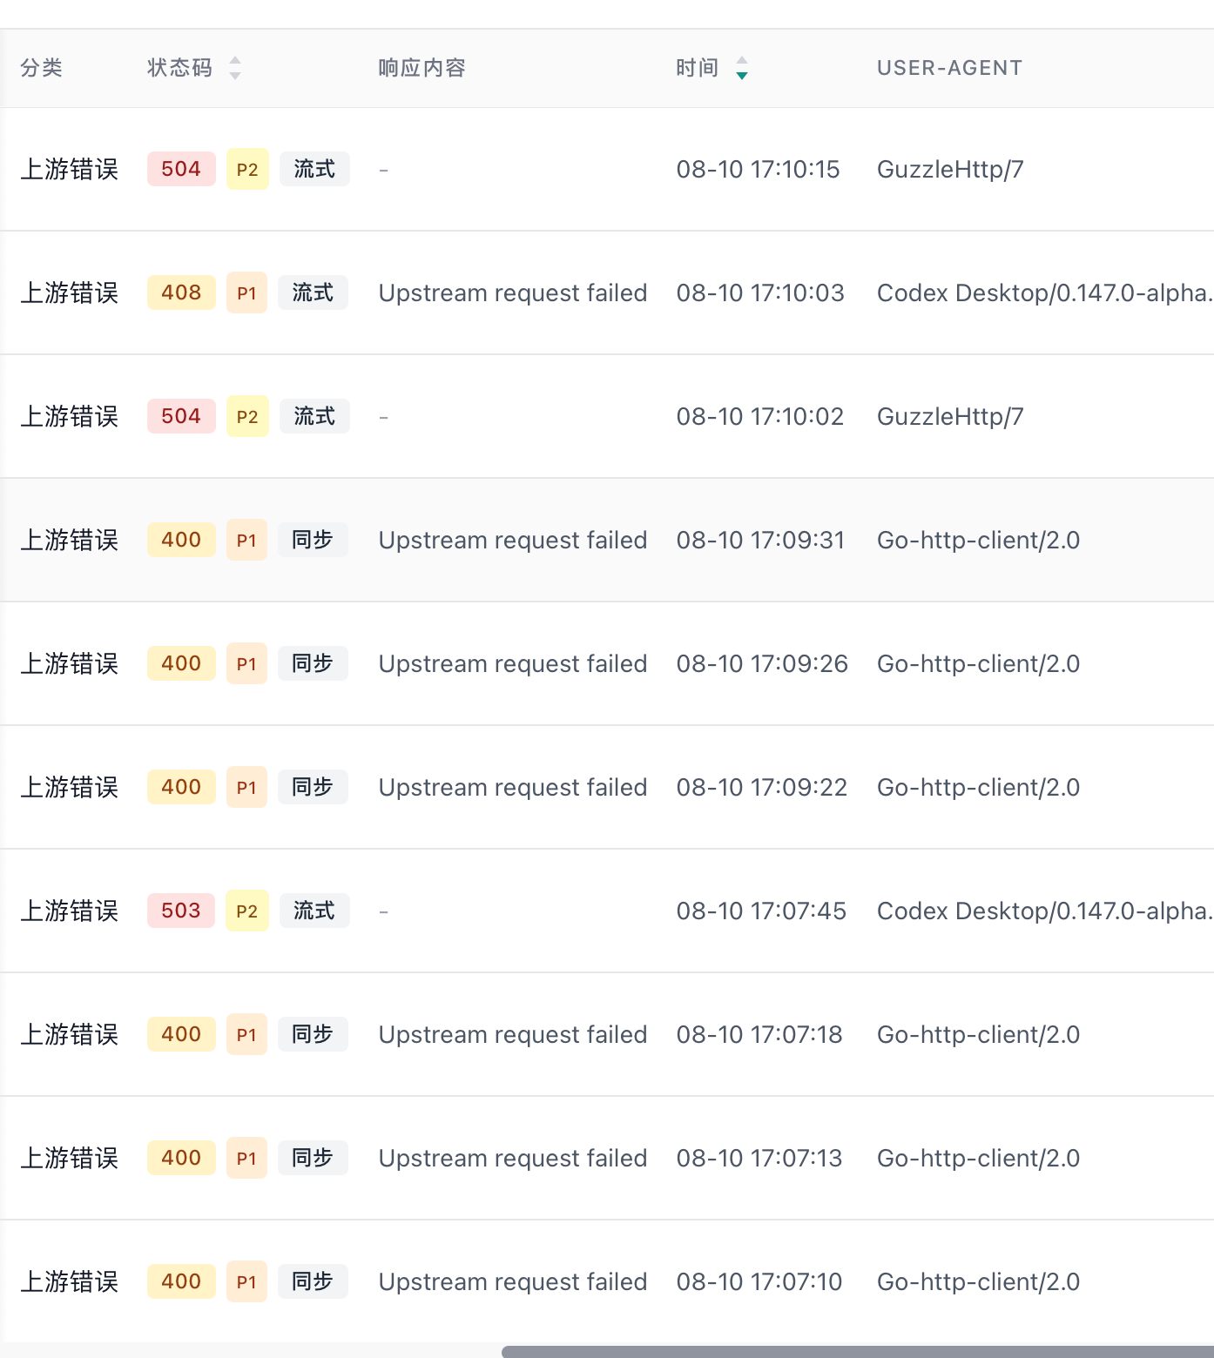
Task: Click the 上游错误 label in the 17:09:22 row
Action: click(70, 787)
